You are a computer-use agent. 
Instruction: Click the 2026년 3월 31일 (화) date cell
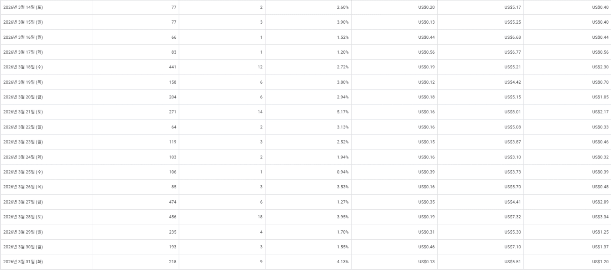[x=23, y=262]
